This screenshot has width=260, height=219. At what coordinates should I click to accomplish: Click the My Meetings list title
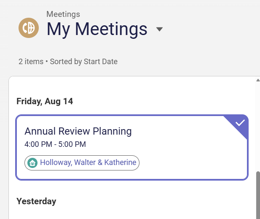[97, 29]
